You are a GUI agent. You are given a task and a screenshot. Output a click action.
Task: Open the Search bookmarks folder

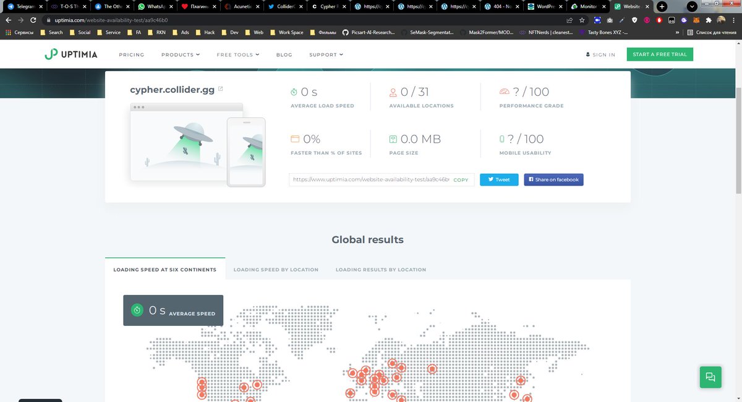51,32
